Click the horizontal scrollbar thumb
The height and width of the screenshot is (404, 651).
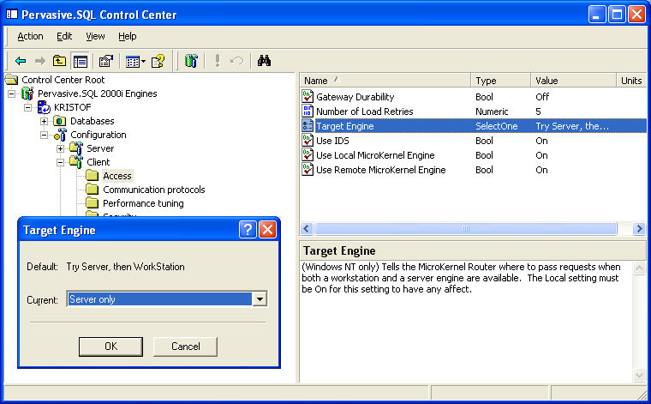pyautogui.click(x=466, y=229)
